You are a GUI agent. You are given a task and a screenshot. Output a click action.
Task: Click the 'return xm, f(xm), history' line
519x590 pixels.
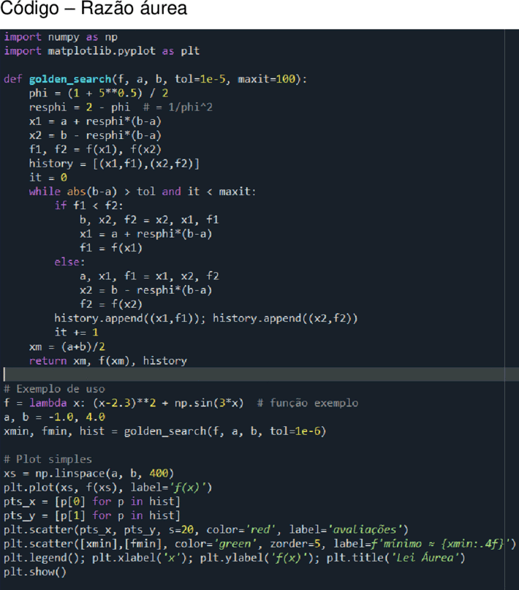pyautogui.click(x=108, y=360)
